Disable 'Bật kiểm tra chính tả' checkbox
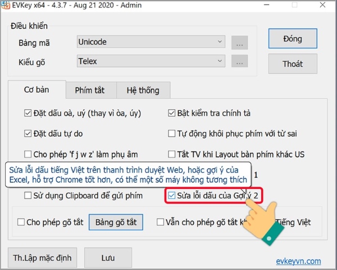Viewport: 337px width, 270px height. coord(172,113)
